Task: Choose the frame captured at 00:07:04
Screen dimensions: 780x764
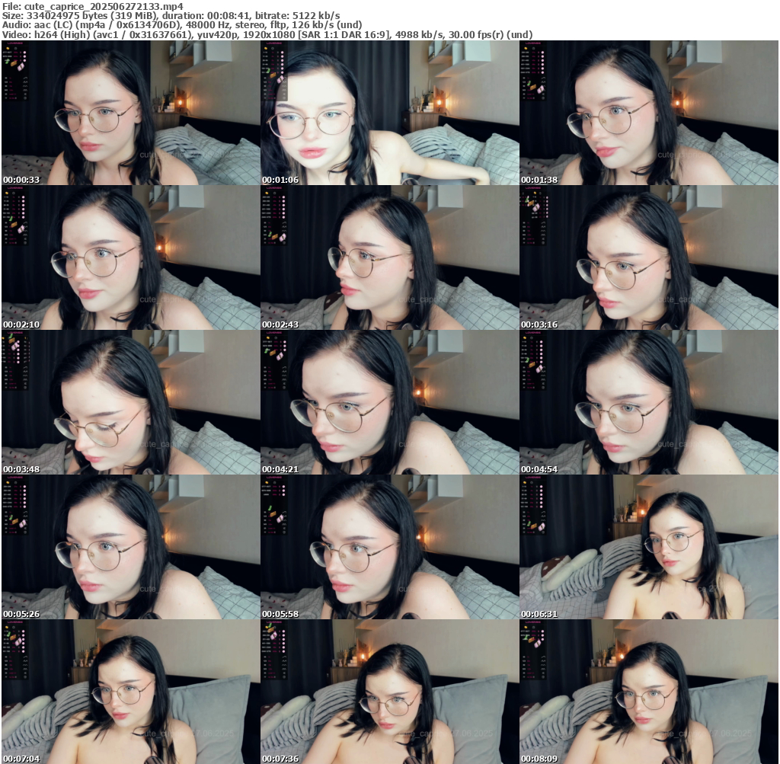Action: (131, 692)
